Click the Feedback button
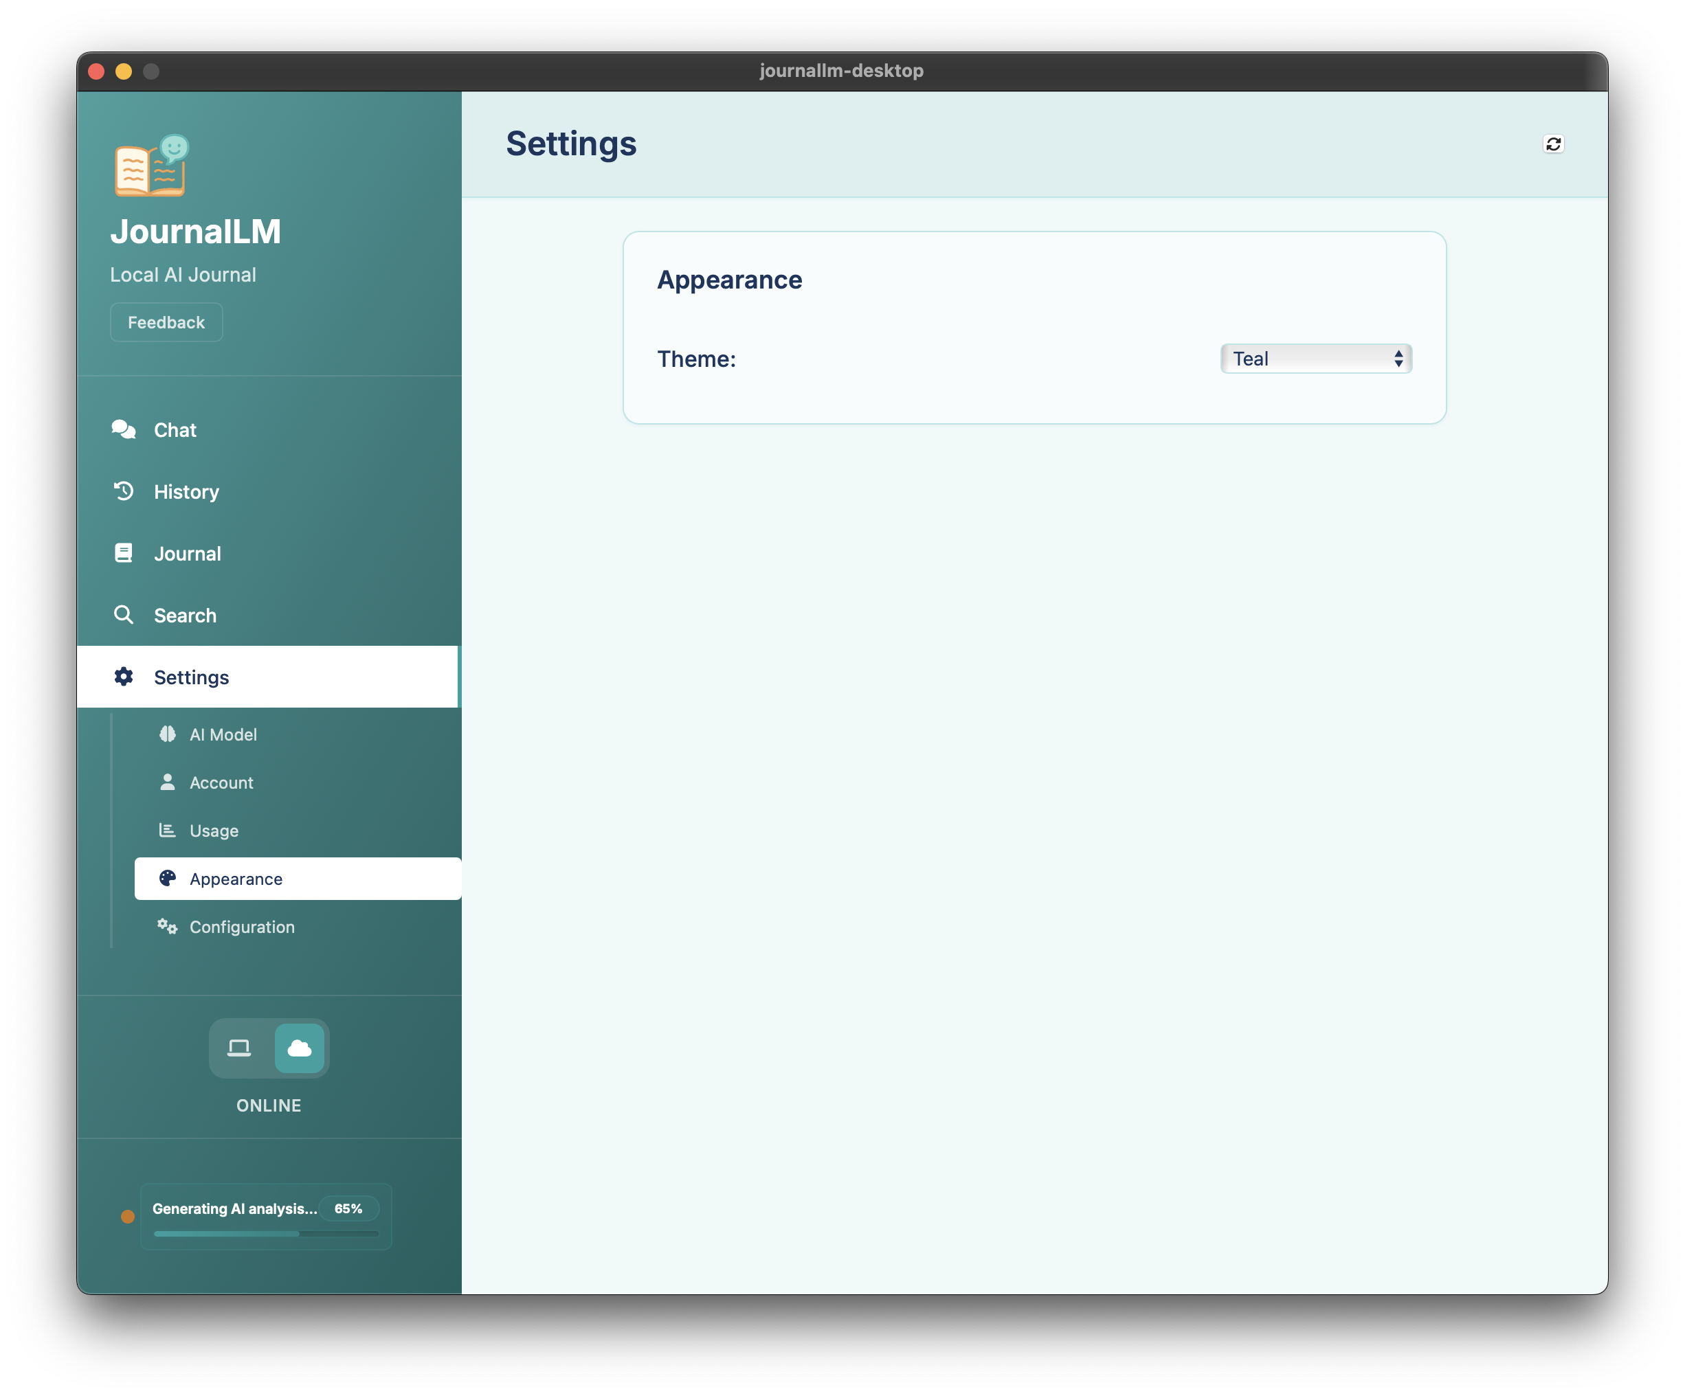 [166, 322]
